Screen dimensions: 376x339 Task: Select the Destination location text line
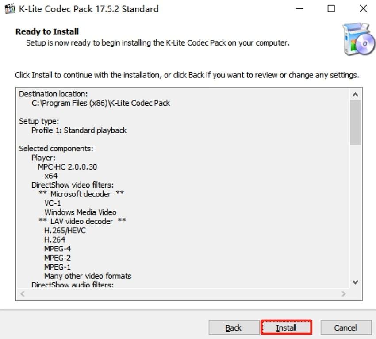pyautogui.click(x=53, y=94)
